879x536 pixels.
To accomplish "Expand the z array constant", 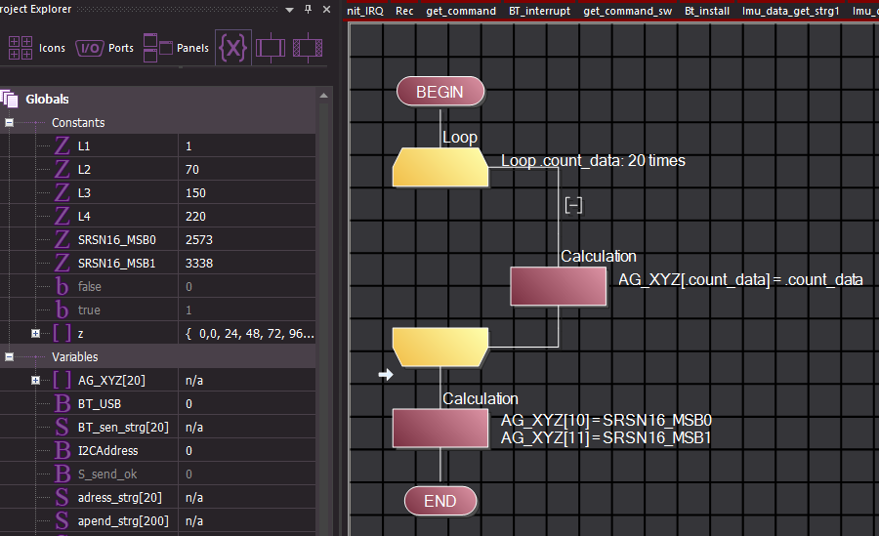I will 36,334.
